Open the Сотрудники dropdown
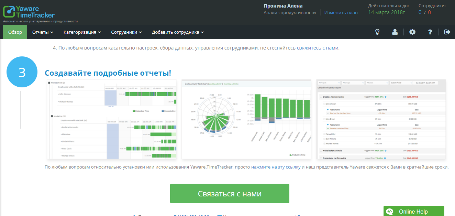Viewport: 455px width, 216px height. [125, 32]
